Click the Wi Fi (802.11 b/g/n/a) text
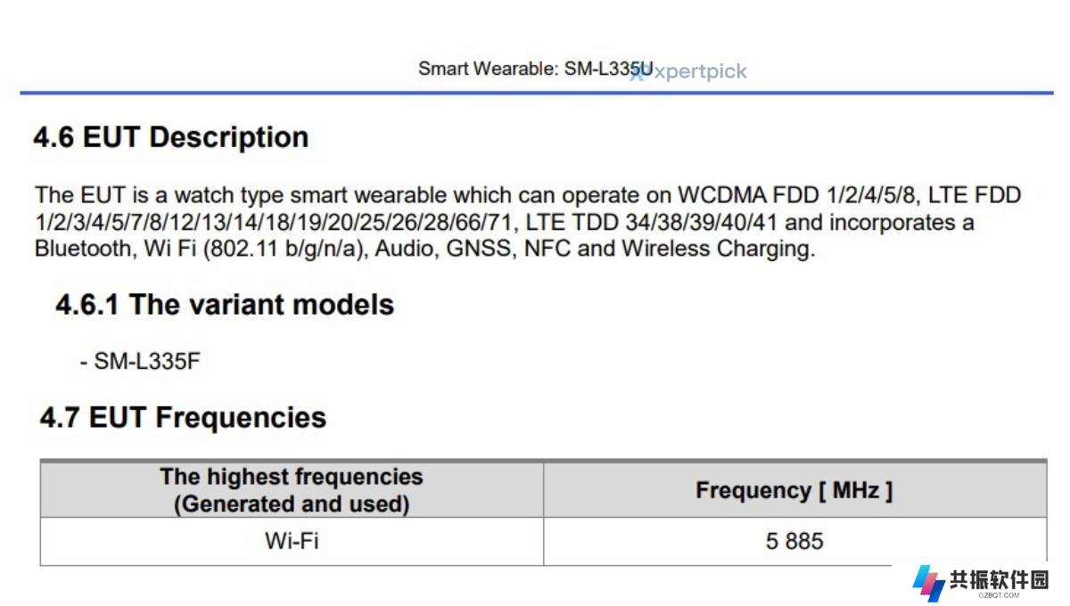Screen dimensions: 1070x606 253,249
